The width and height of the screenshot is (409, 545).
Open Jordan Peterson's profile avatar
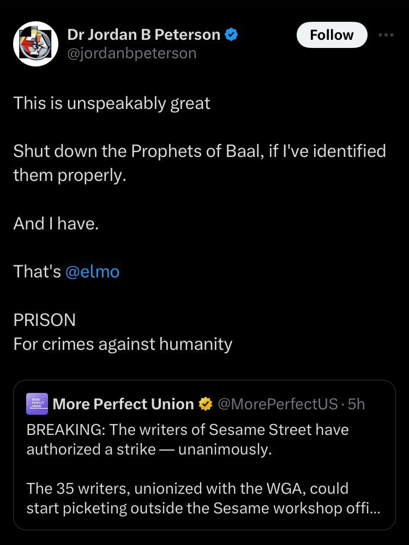[x=36, y=44]
